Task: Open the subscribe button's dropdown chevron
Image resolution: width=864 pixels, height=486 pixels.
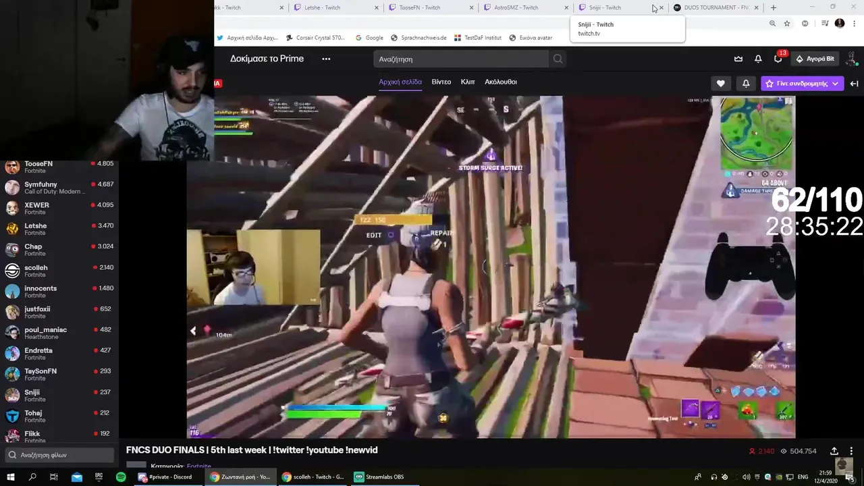Action: (x=836, y=83)
